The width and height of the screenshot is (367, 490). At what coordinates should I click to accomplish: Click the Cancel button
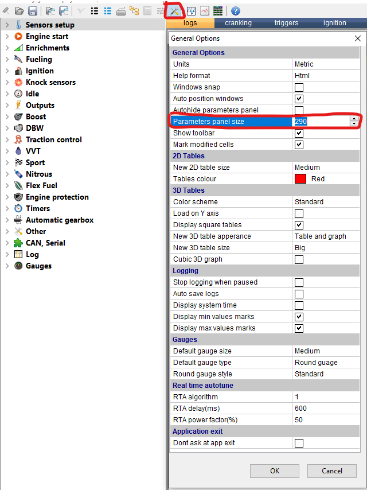click(331, 470)
